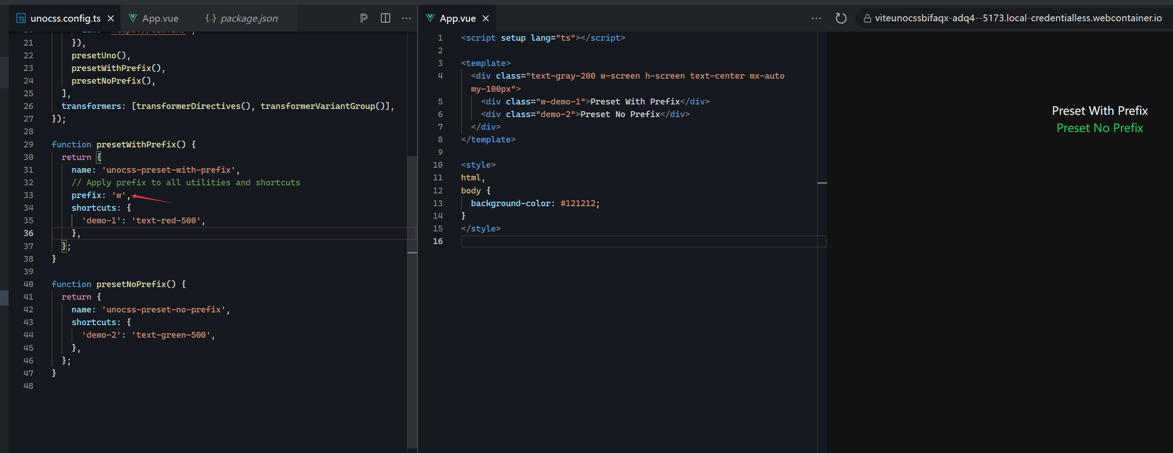Click the Vue logo on the right App.vue tab
Screen dimensions: 1173x453
pyautogui.click(x=430, y=18)
